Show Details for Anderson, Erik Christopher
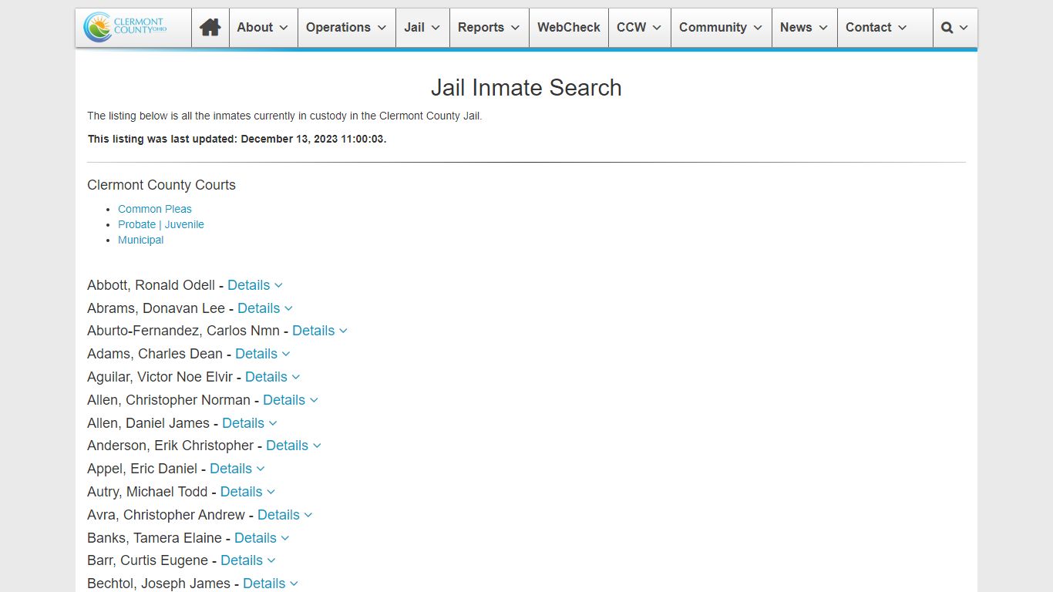The image size is (1053, 592). 294,446
